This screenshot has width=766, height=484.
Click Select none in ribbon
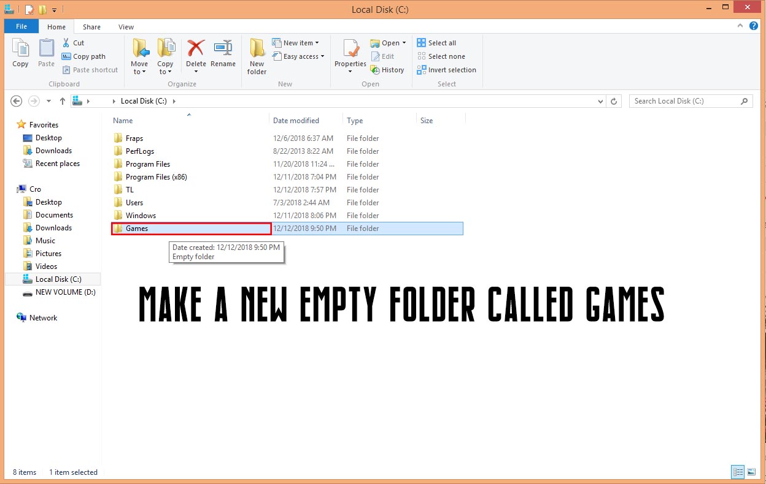point(441,56)
